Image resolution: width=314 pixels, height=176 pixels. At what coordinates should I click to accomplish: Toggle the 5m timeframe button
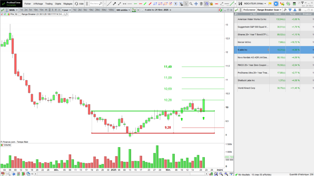point(30,10)
